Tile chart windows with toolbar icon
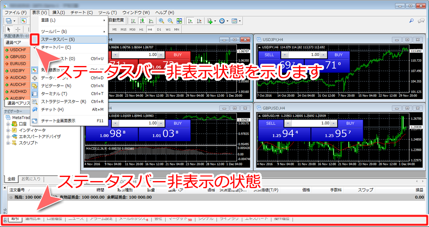The image size is (429, 227). pos(179,21)
